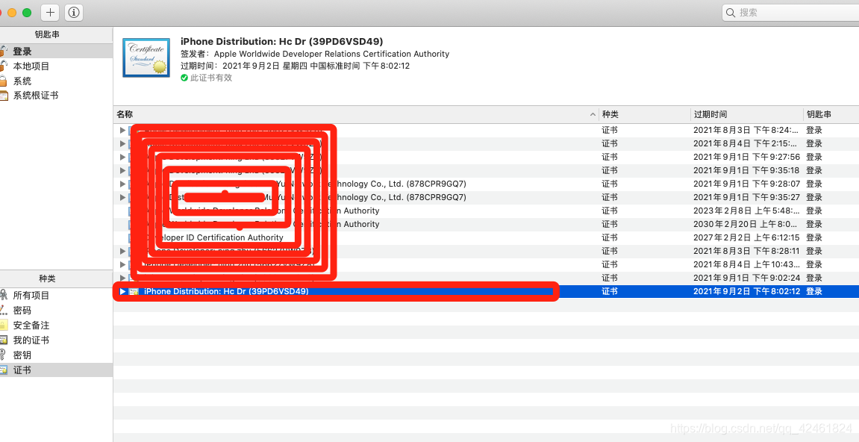
Task: Sort by the 名称 column header
Action: click(356, 115)
